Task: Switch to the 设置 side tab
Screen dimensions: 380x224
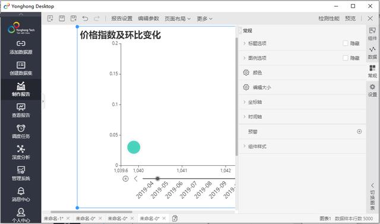Action: (x=372, y=90)
